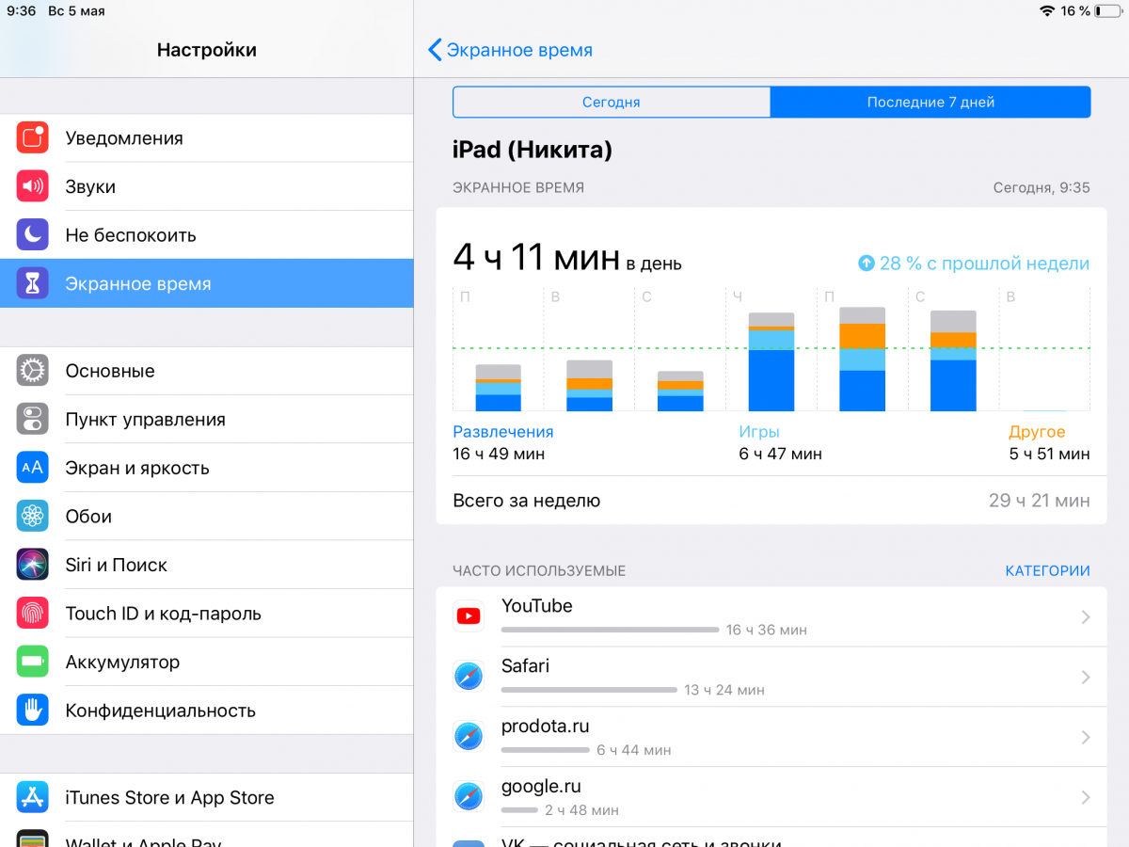The image size is (1129, 847).
Task: Tap the Screen Time hourglass icon
Action: pyautogui.click(x=32, y=283)
